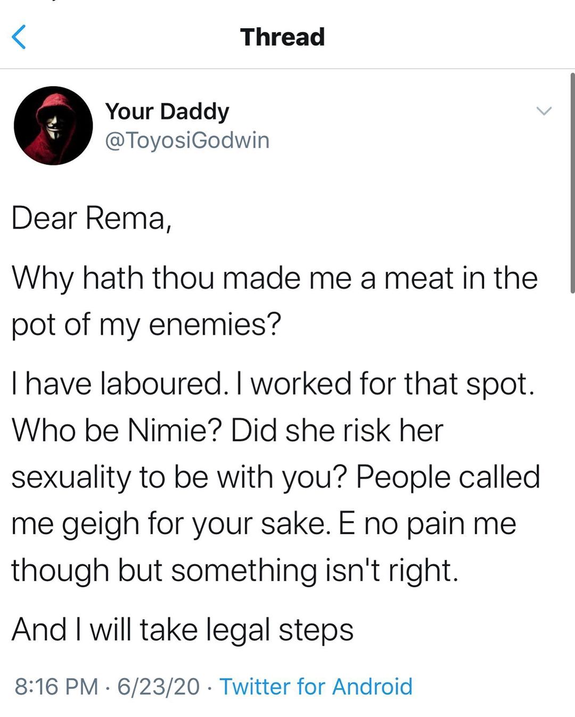
Task: Open the Your Daddy display name profile
Action: (167, 112)
